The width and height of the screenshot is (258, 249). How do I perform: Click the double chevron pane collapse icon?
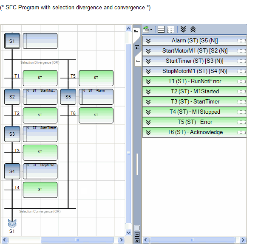pos(137,241)
